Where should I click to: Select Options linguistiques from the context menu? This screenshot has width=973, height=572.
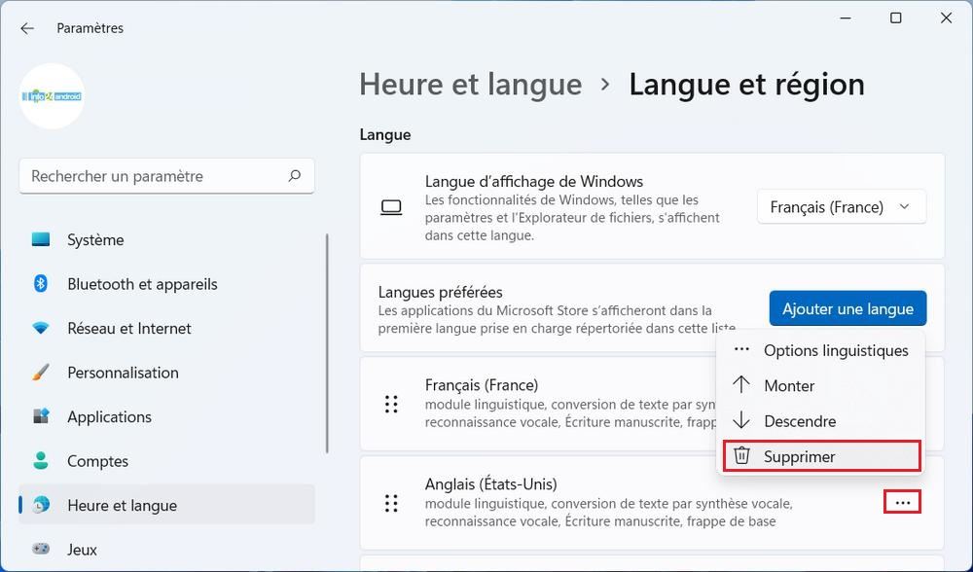[x=835, y=350]
